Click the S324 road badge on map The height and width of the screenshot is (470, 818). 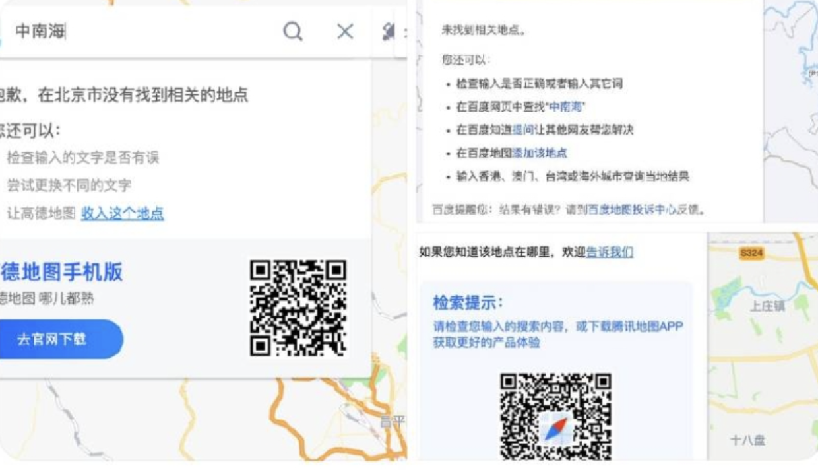click(751, 253)
